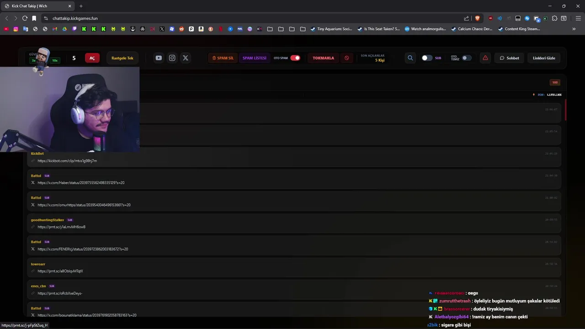585x329 pixels.
Task: Toggle the SUB filter switch
Action: pyautogui.click(x=427, y=58)
